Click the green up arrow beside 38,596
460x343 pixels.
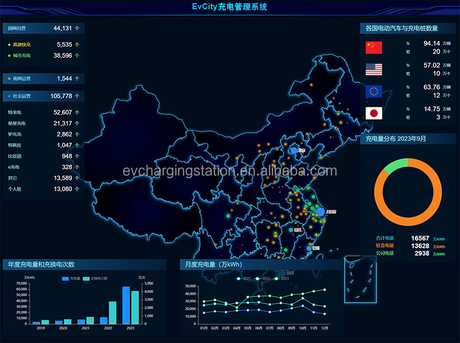click(77, 55)
